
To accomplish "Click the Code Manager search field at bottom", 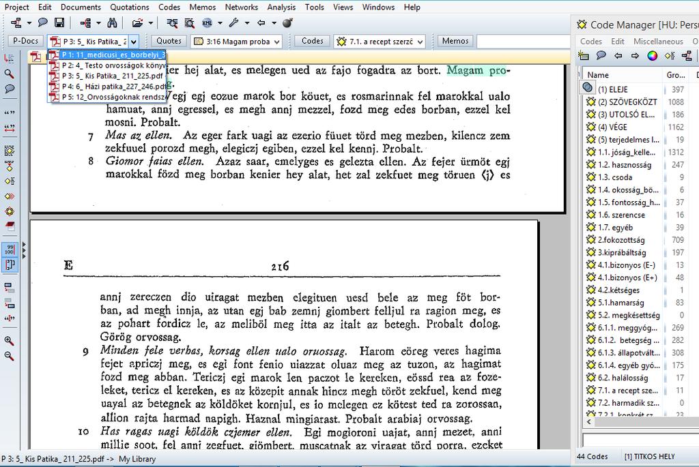I will click(640, 440).
